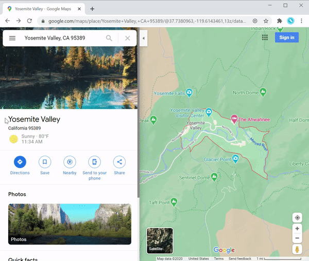Save Yosemite Valley to your lists
The width and height of the screenshot is (309, 261).
tap(45, 165)
